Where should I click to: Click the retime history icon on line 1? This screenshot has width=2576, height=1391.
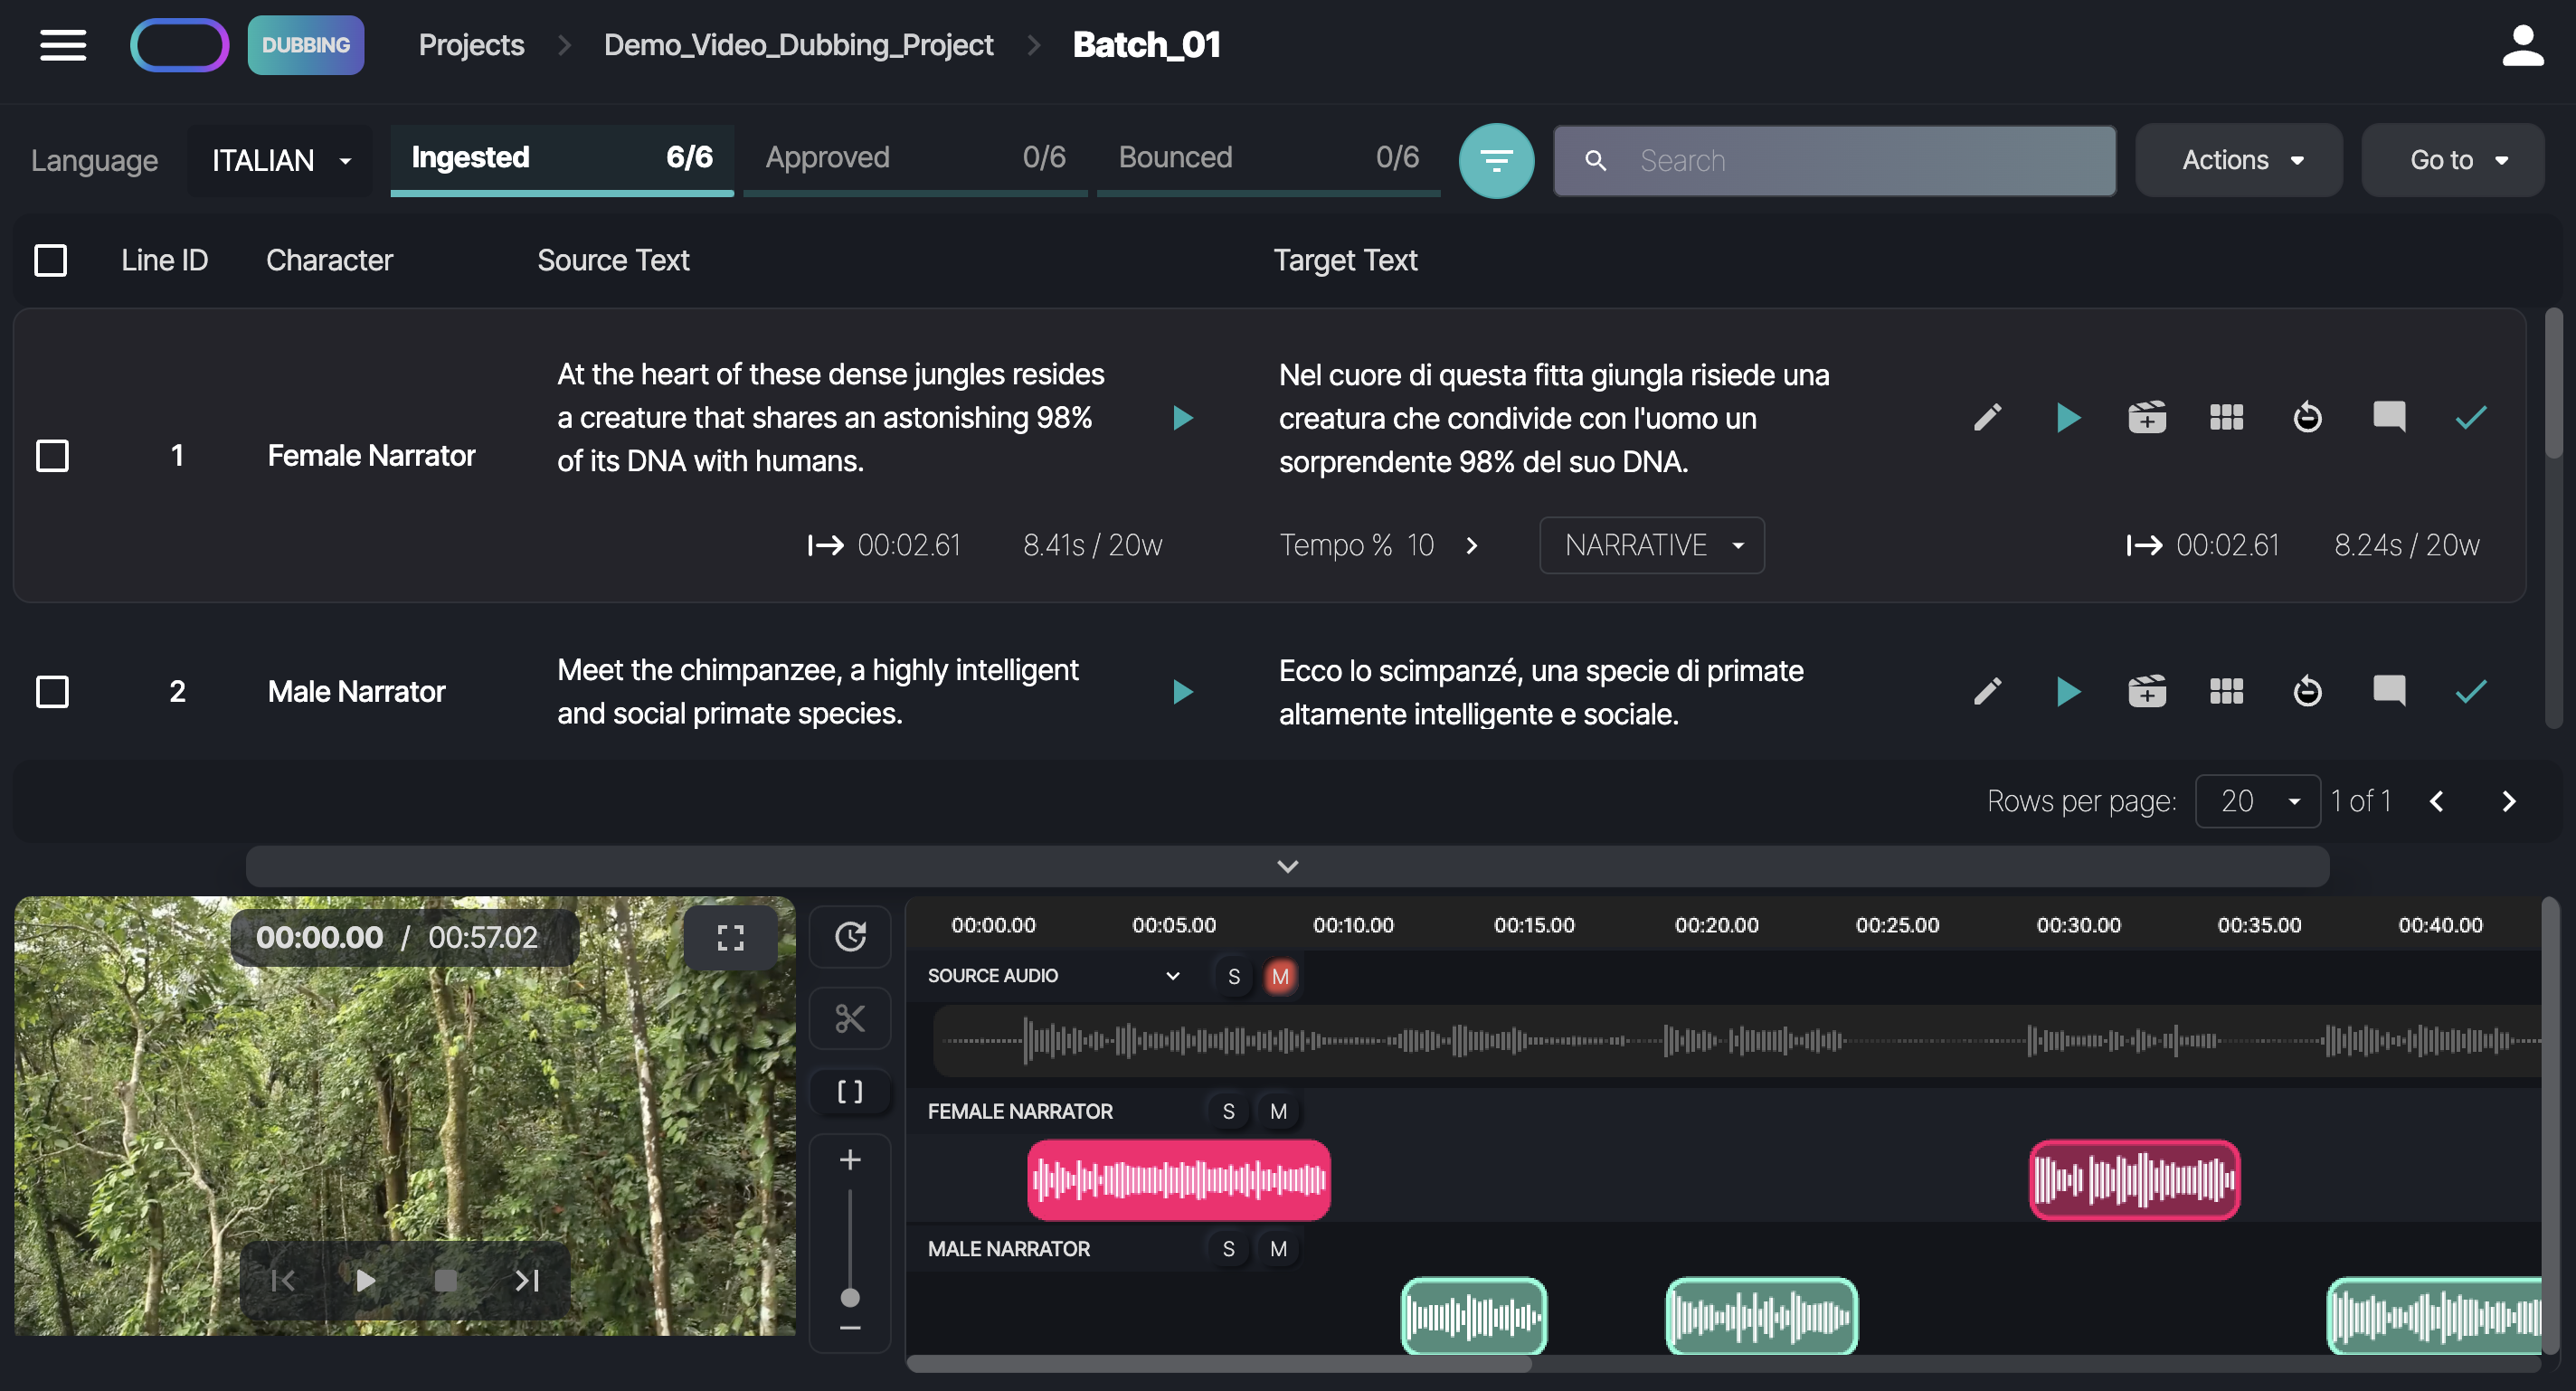point(2307,417)
